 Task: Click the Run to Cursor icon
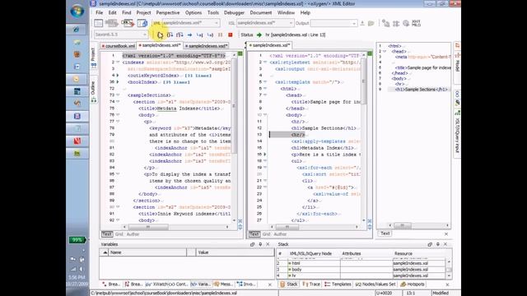(199, 35)
